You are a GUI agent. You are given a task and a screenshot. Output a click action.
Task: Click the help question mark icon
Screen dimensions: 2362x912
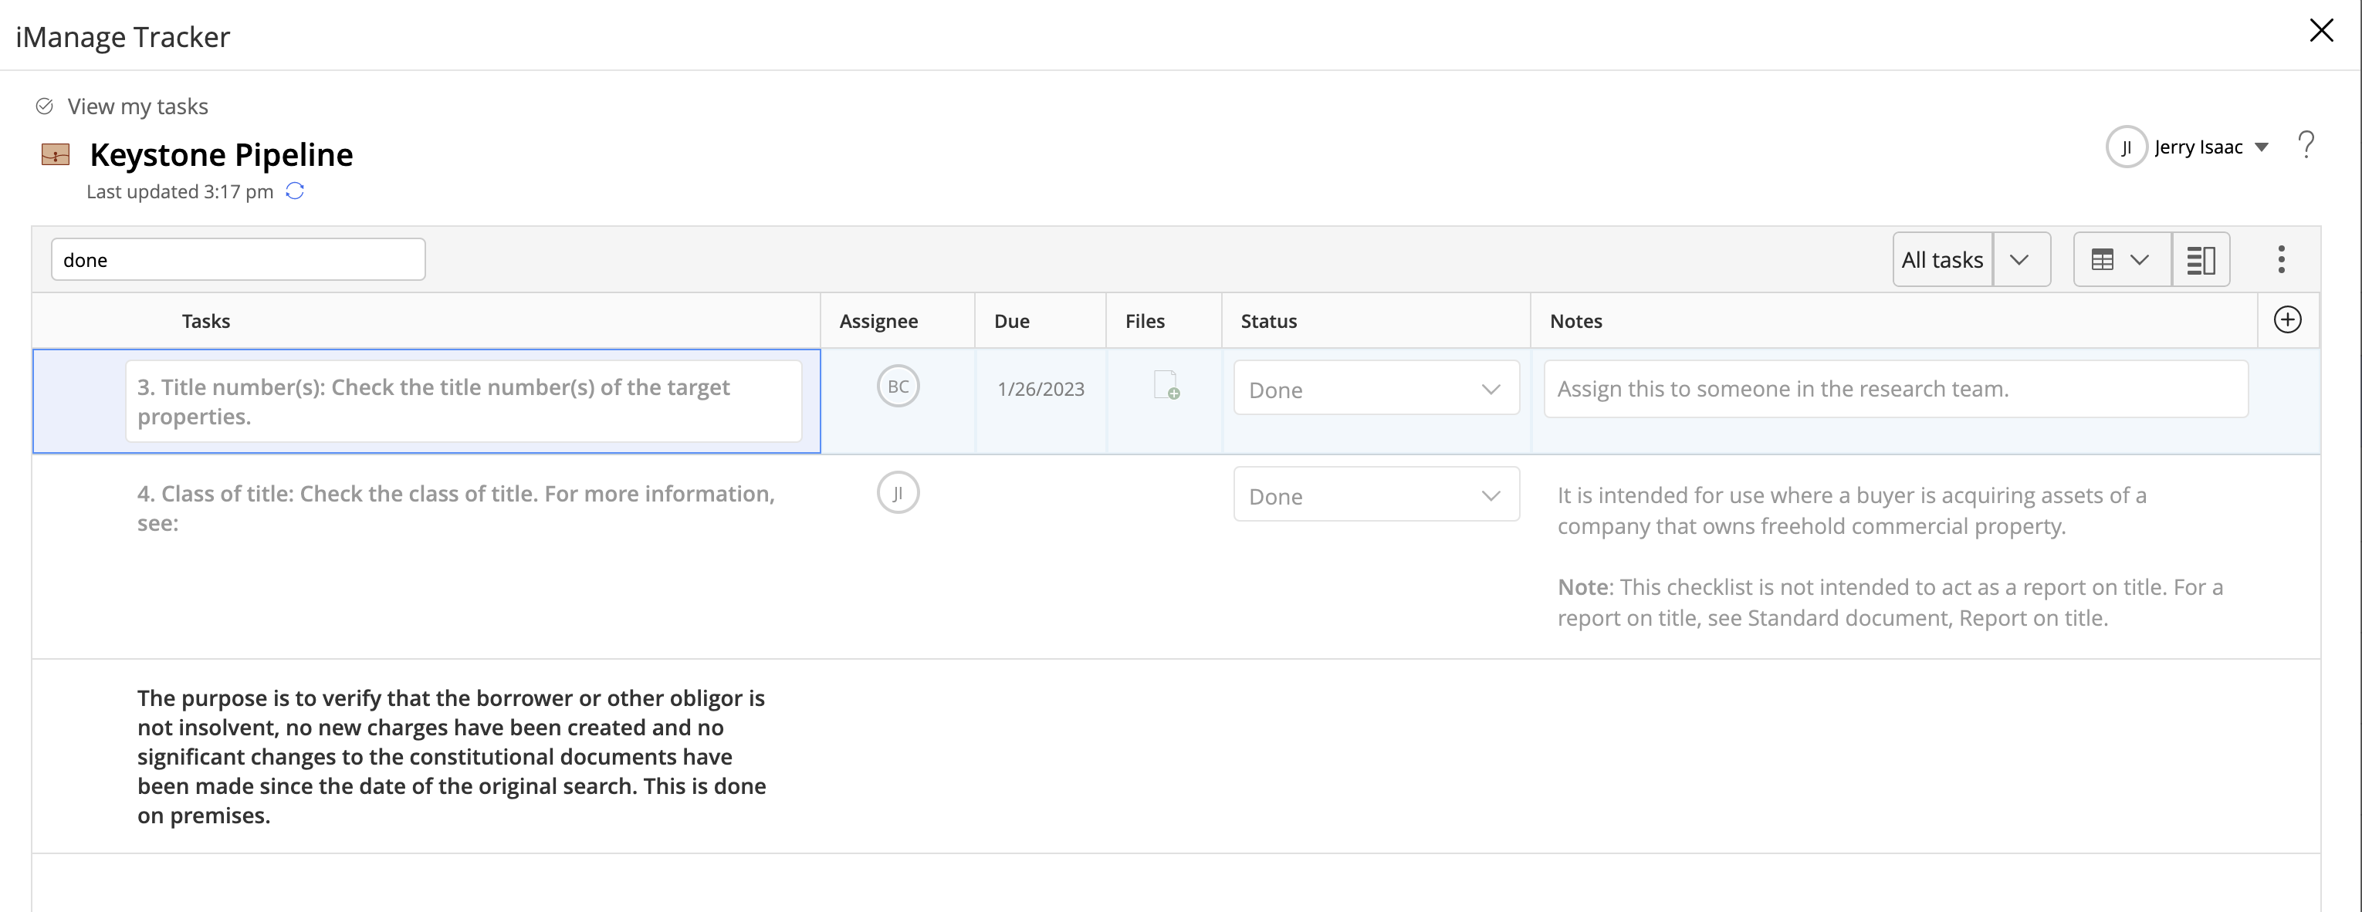2306,145
